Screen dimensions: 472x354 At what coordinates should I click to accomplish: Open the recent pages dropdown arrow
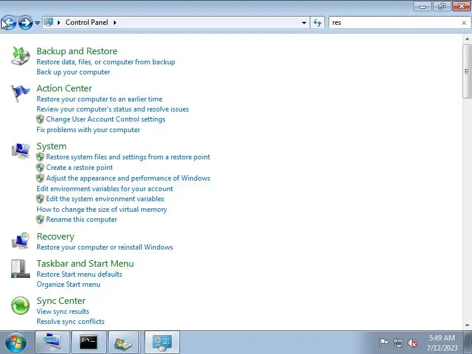pyautogui.click(x=37, y=23)
